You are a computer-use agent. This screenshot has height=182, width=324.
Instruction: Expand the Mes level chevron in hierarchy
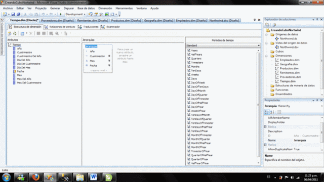pos(109,61)
